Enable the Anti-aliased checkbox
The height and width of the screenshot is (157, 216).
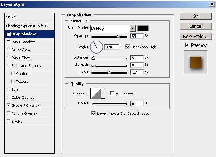(112, 93)
